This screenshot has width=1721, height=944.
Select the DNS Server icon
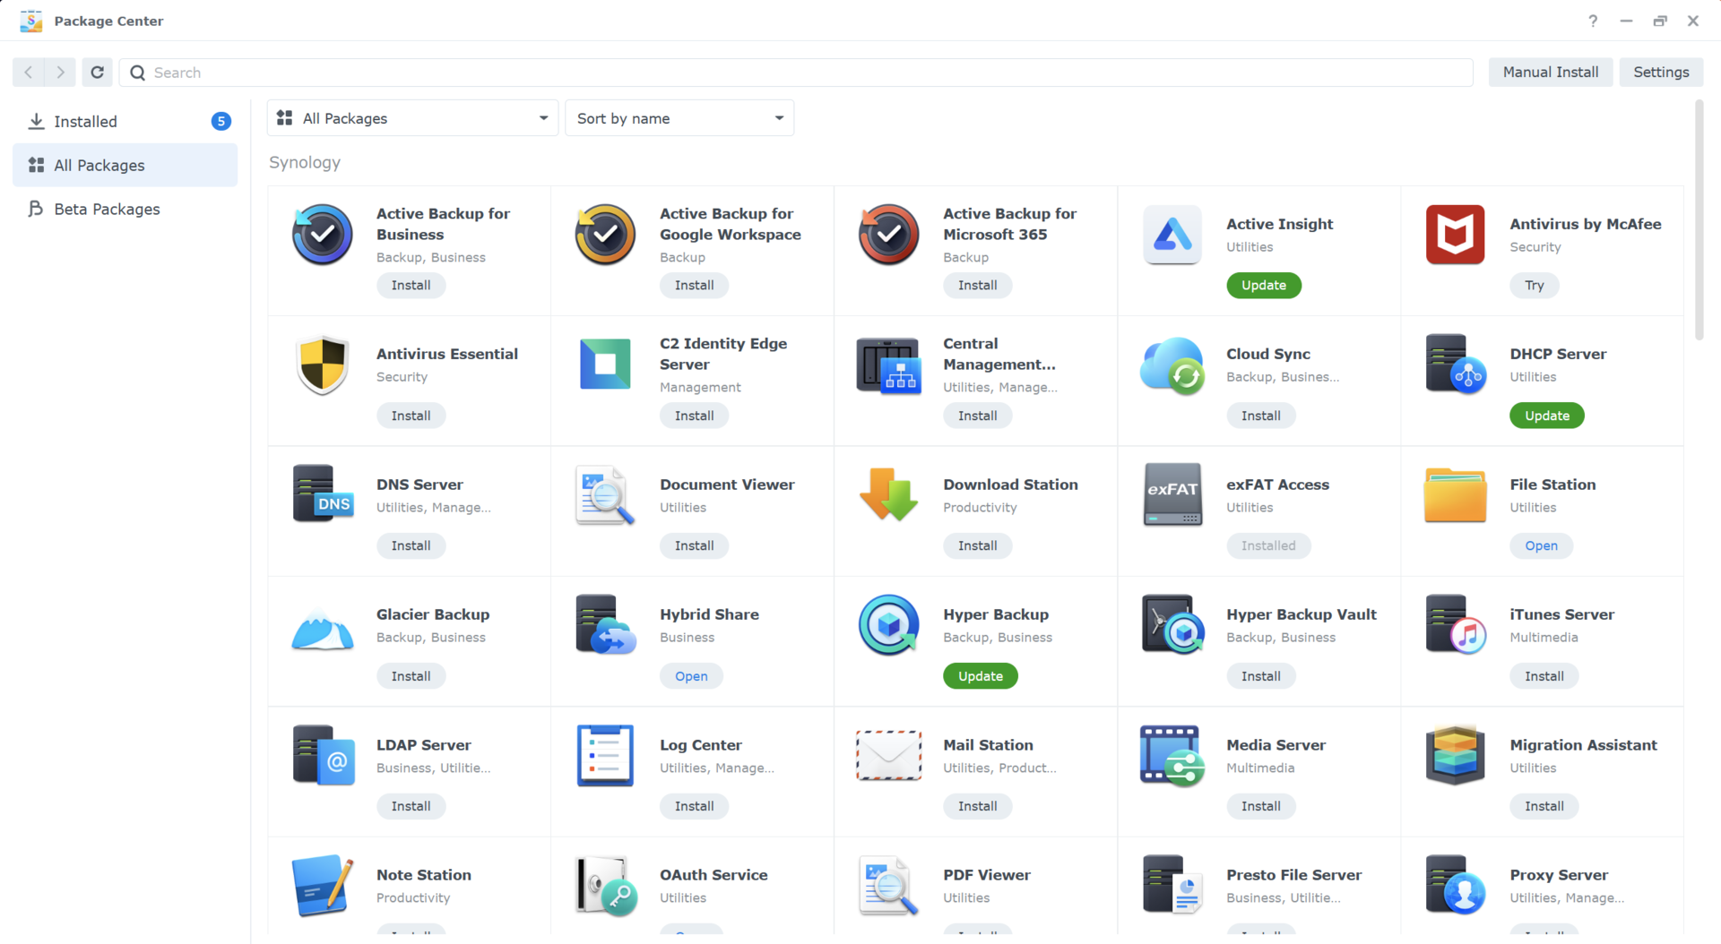[322, 494]
